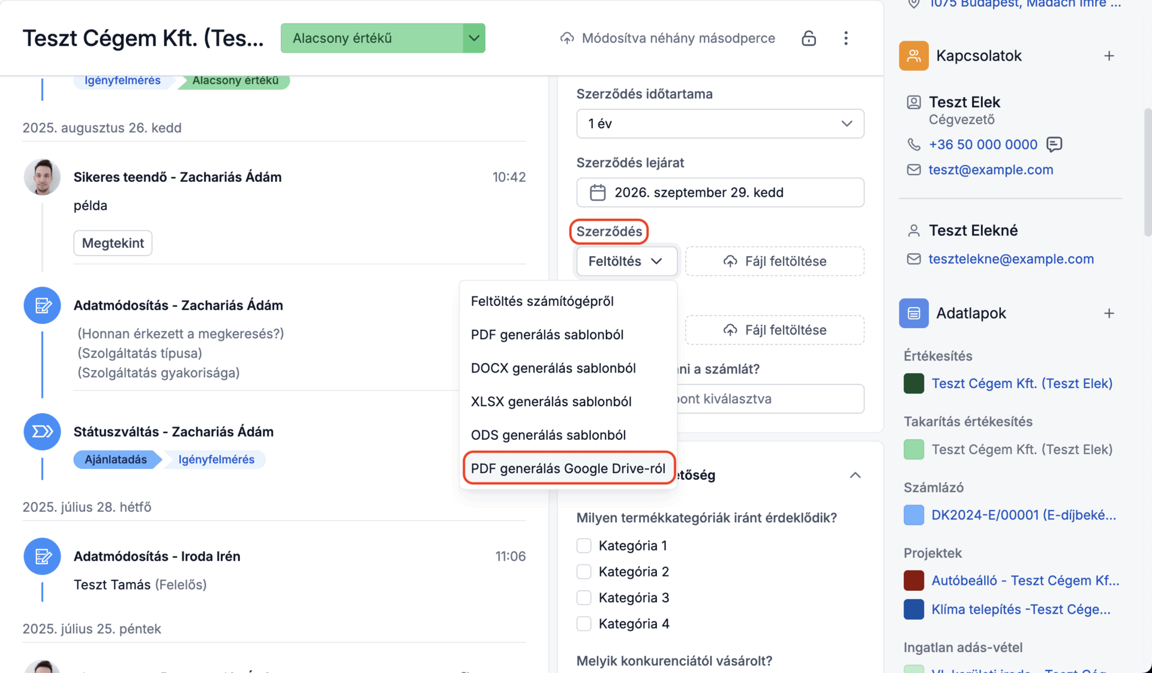Click Adatmódosítás edit icon for Iroda Irén

(42, 557)
